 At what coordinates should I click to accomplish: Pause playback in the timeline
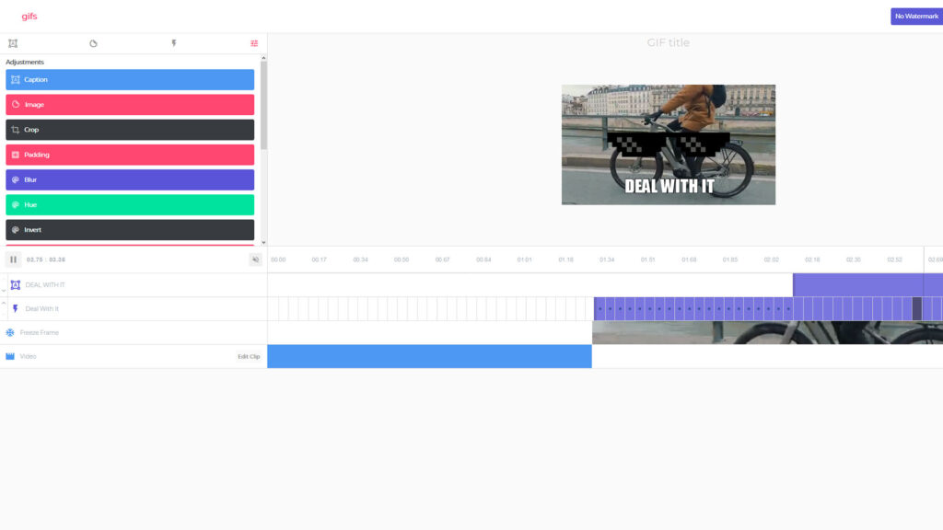(13, 259)
